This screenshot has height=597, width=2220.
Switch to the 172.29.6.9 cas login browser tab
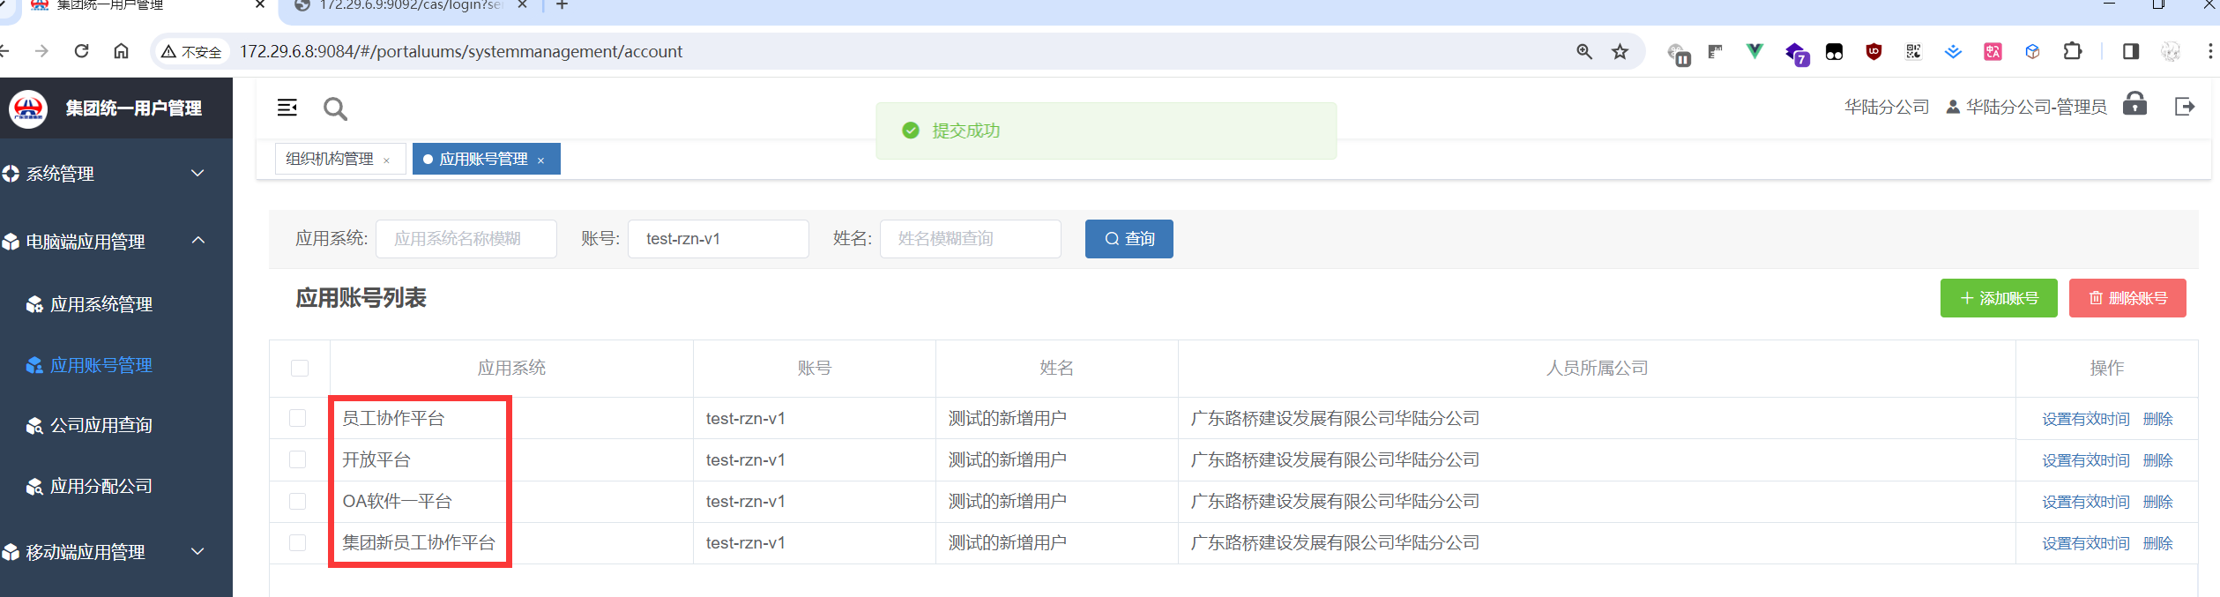coord(410,5)
